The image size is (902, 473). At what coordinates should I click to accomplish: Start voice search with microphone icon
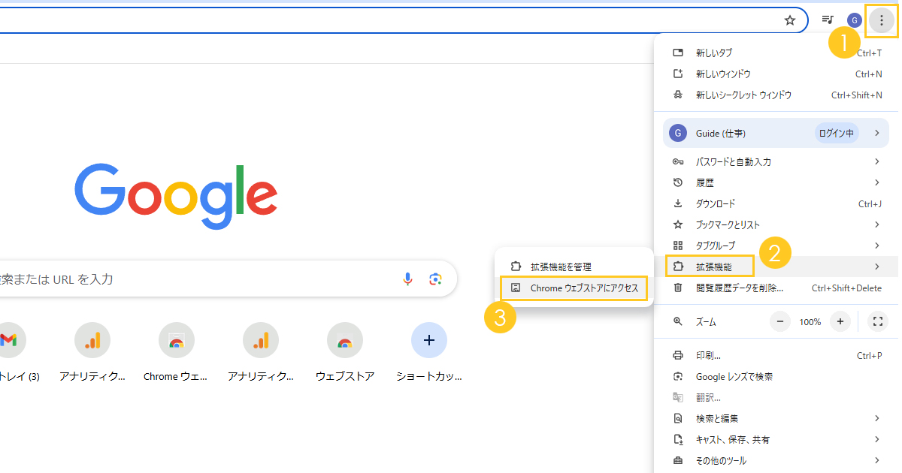pyautogui.click(x=407, y=279)
